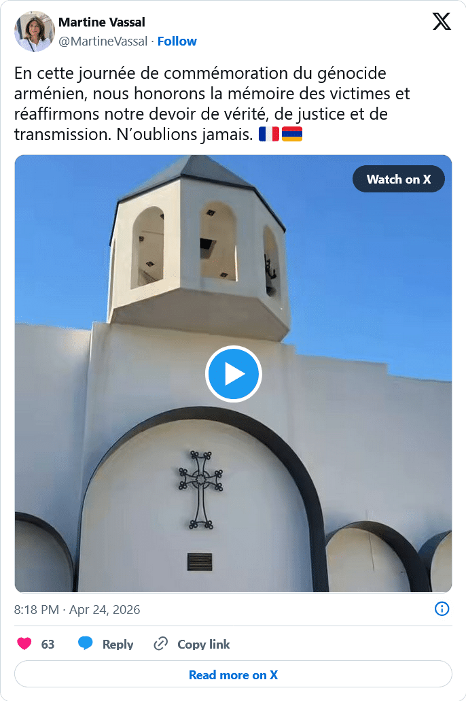Click the video thumbnail's ornate church cross

point(200,490)
